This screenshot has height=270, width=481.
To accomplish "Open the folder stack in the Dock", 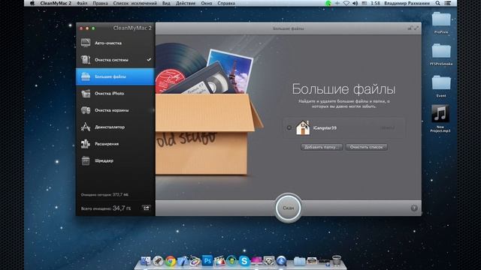I will (299, 261).
